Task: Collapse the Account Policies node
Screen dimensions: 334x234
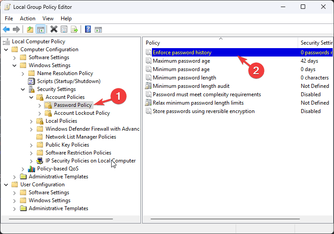Action: tap(31, 97)
